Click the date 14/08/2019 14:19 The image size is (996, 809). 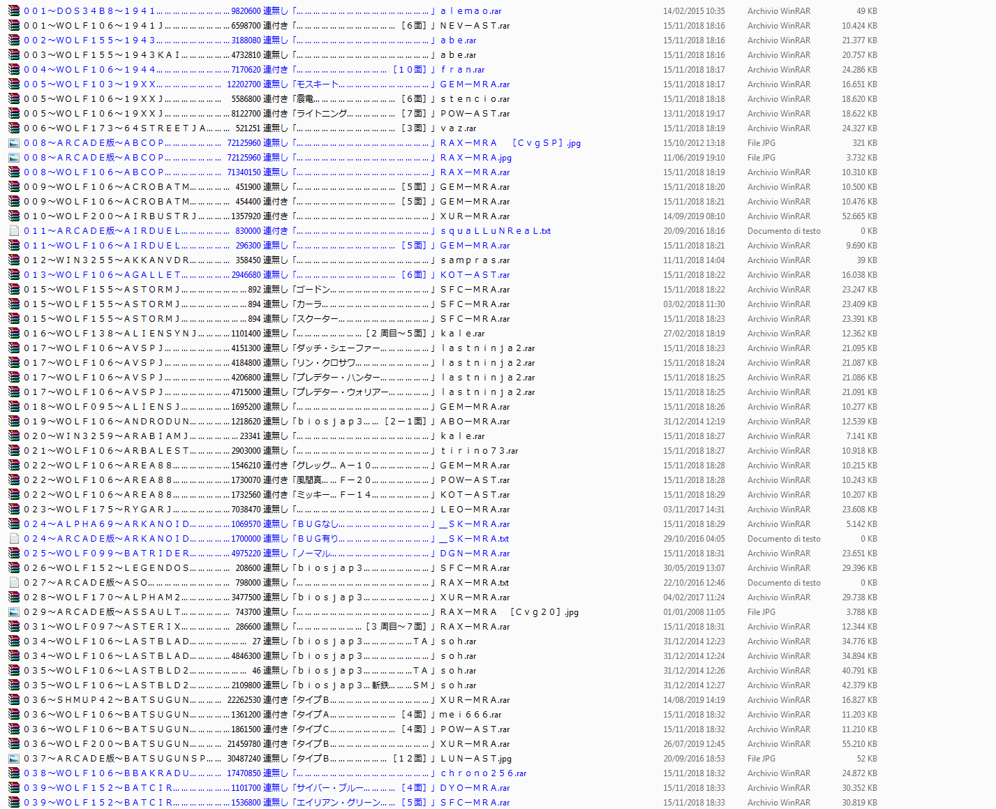point(694,700)
